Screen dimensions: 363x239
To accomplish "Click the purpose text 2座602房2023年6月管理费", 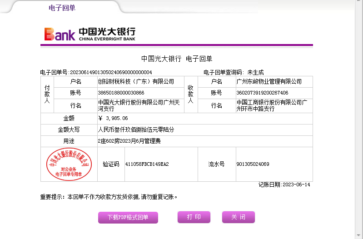I will point(129,141).
